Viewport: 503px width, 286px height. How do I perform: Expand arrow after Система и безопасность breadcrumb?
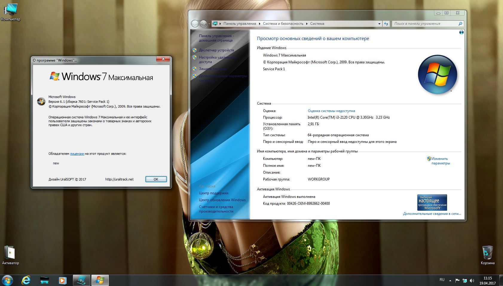pyautogui.click(x=307, y=24)
